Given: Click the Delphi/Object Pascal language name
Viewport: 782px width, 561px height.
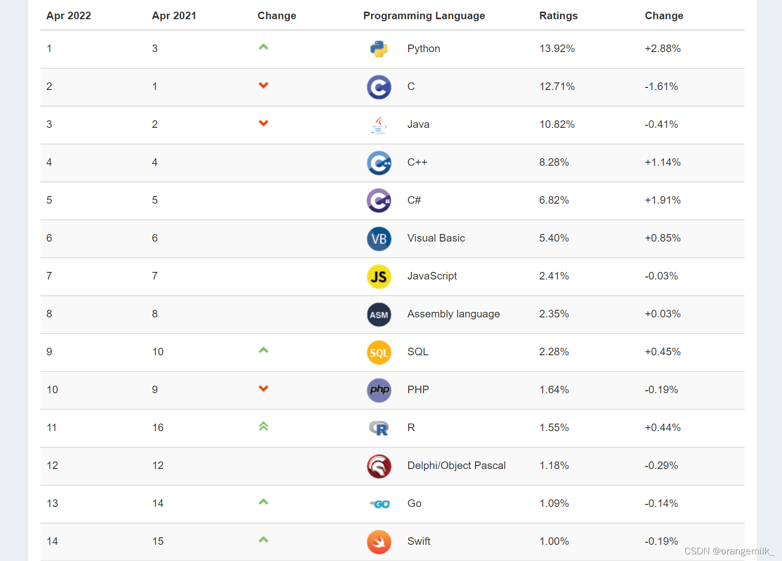Looking at the screenshot, I should 456,465.
